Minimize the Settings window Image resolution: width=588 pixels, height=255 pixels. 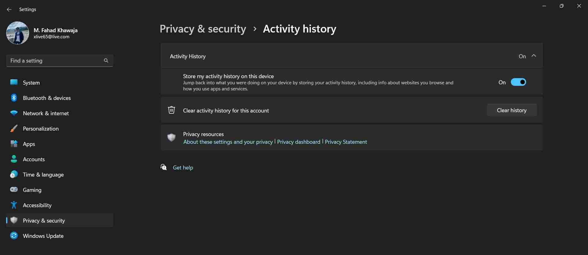pyautogui.click(x=544, y=6)
